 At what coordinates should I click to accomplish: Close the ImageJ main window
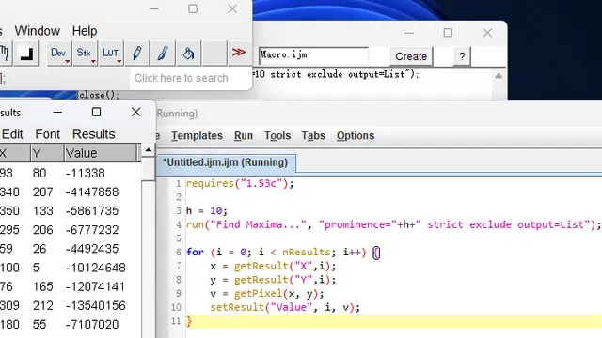pyautogui.click(x=232, y=8)
